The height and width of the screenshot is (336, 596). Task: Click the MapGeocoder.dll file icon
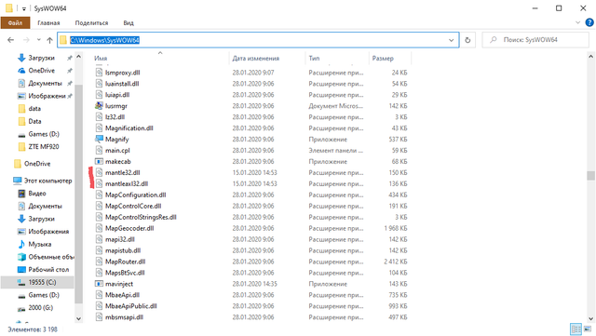(99, 228)
